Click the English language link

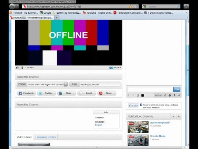click(99, 125)
